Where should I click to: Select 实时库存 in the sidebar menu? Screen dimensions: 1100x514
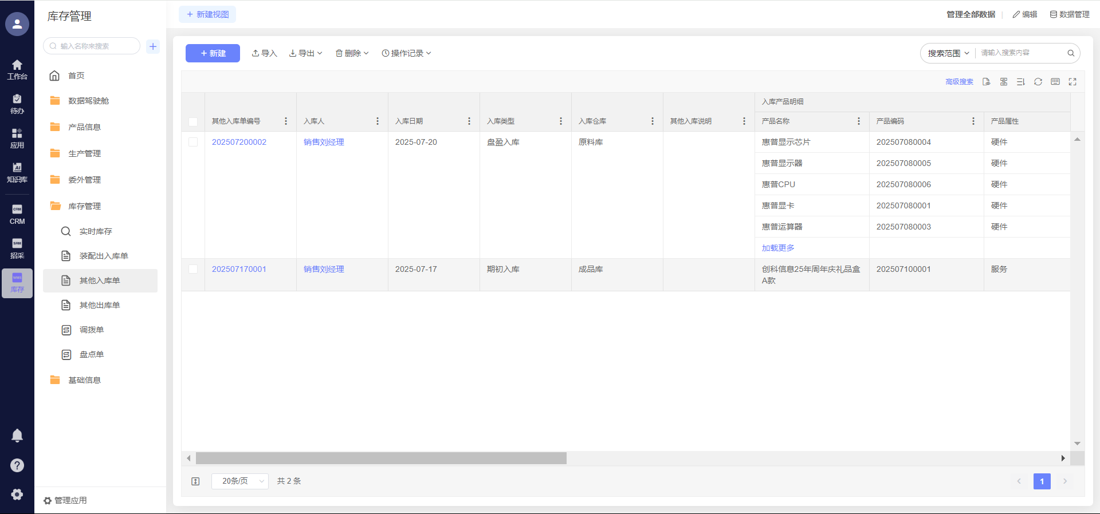96,231
